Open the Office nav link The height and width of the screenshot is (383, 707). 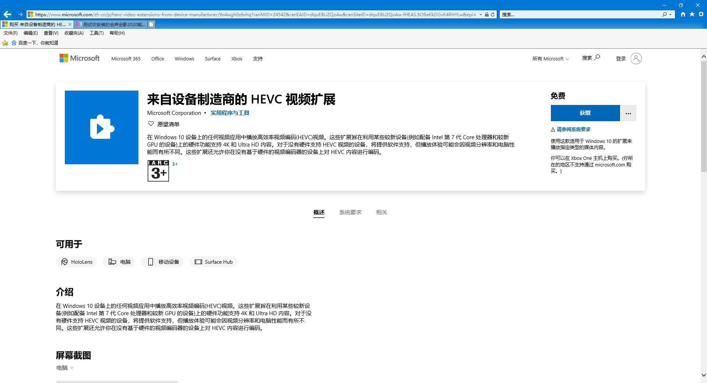(x=158, y=59)
